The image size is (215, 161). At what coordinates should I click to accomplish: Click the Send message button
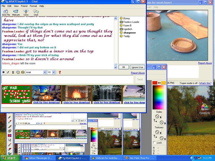point(140,79)
